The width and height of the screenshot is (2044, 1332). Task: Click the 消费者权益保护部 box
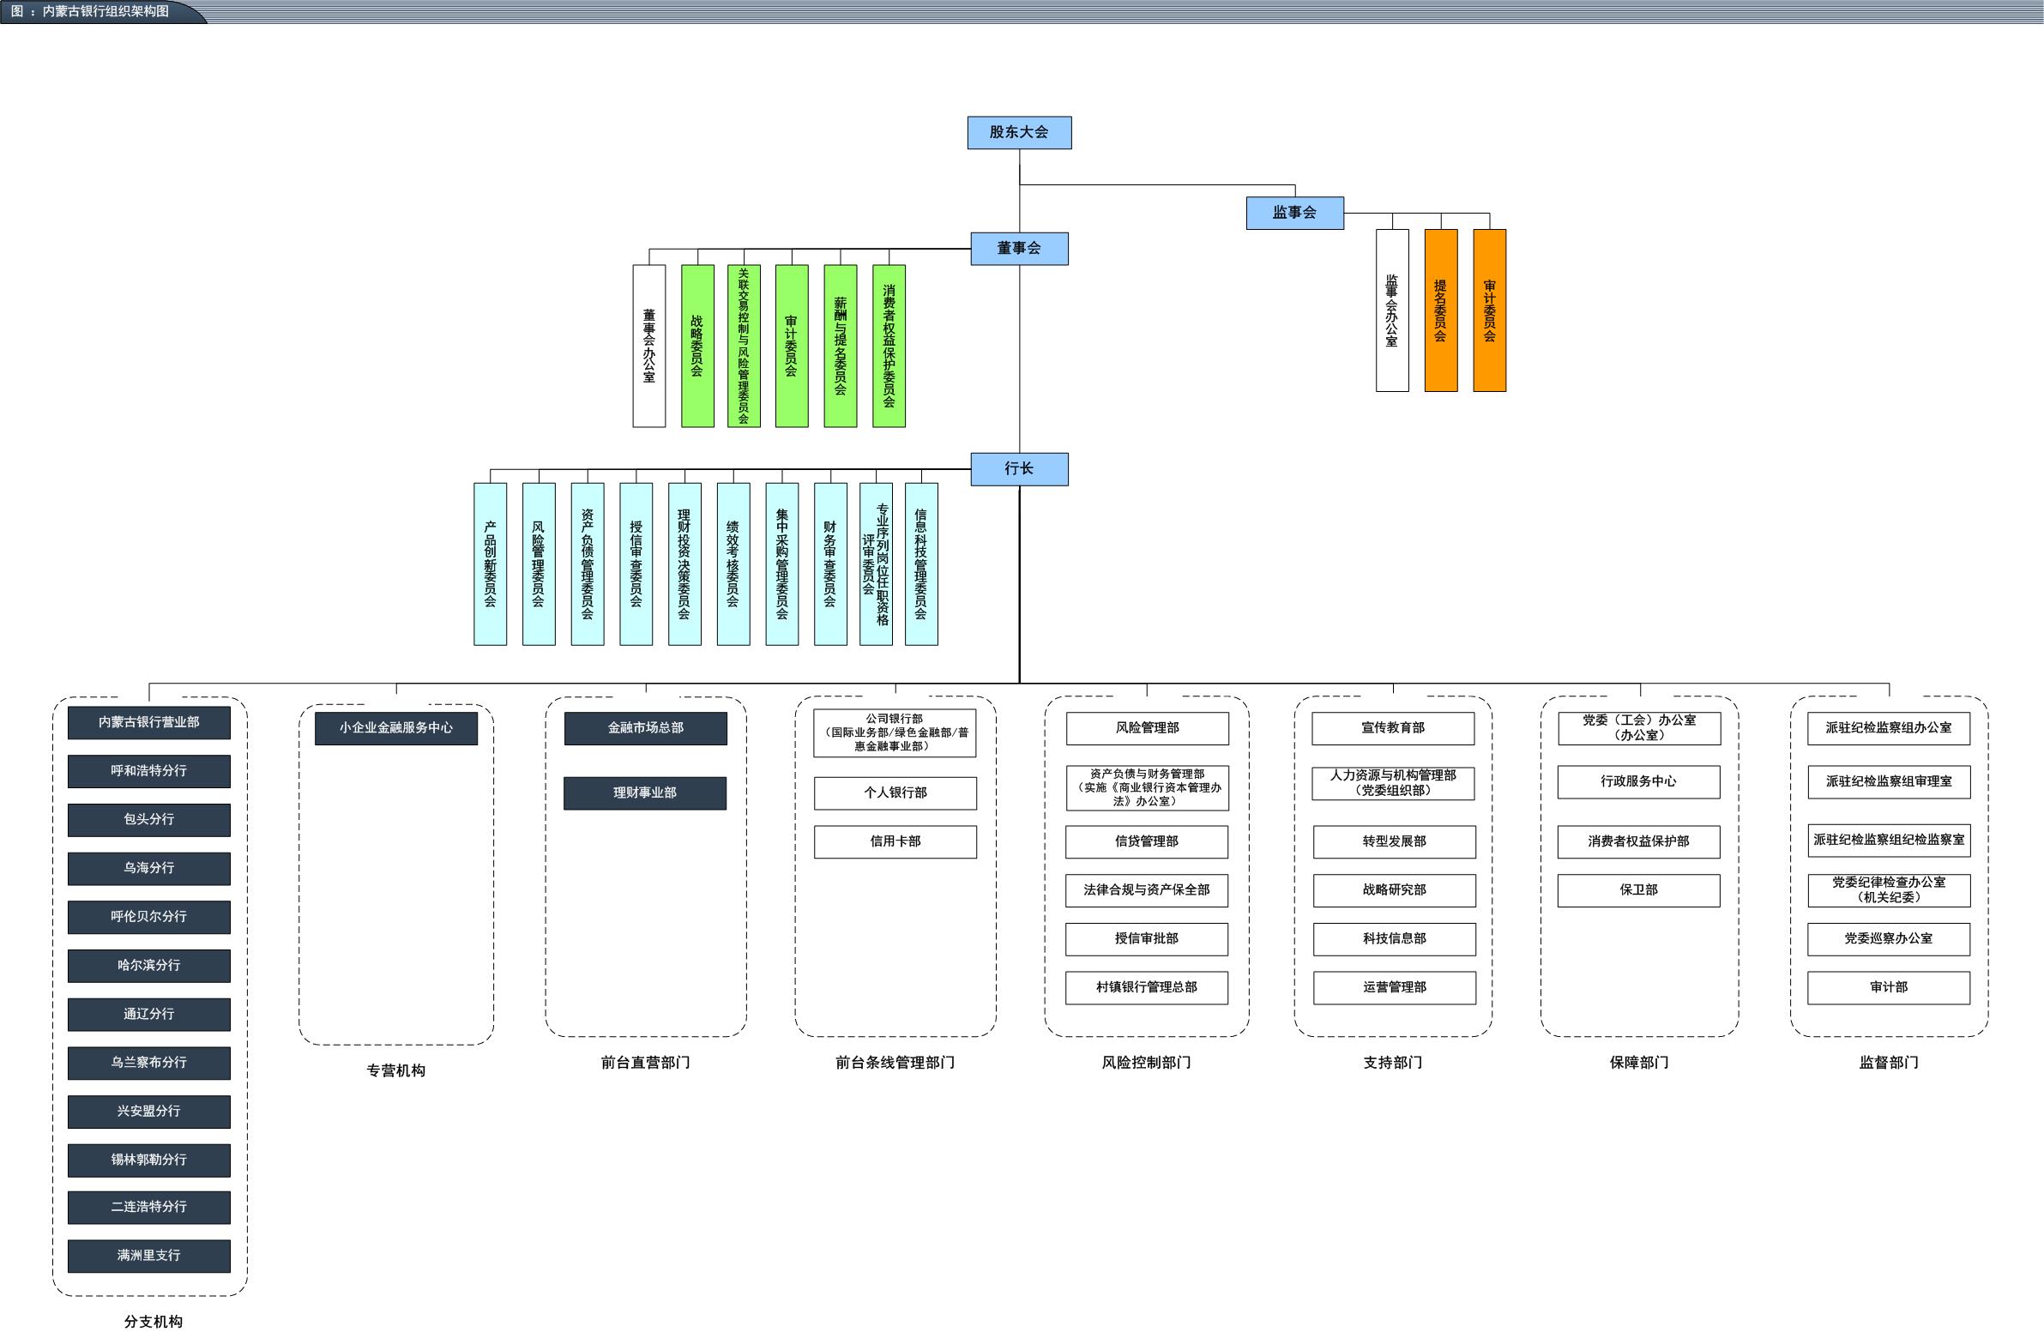(1638, 842)
